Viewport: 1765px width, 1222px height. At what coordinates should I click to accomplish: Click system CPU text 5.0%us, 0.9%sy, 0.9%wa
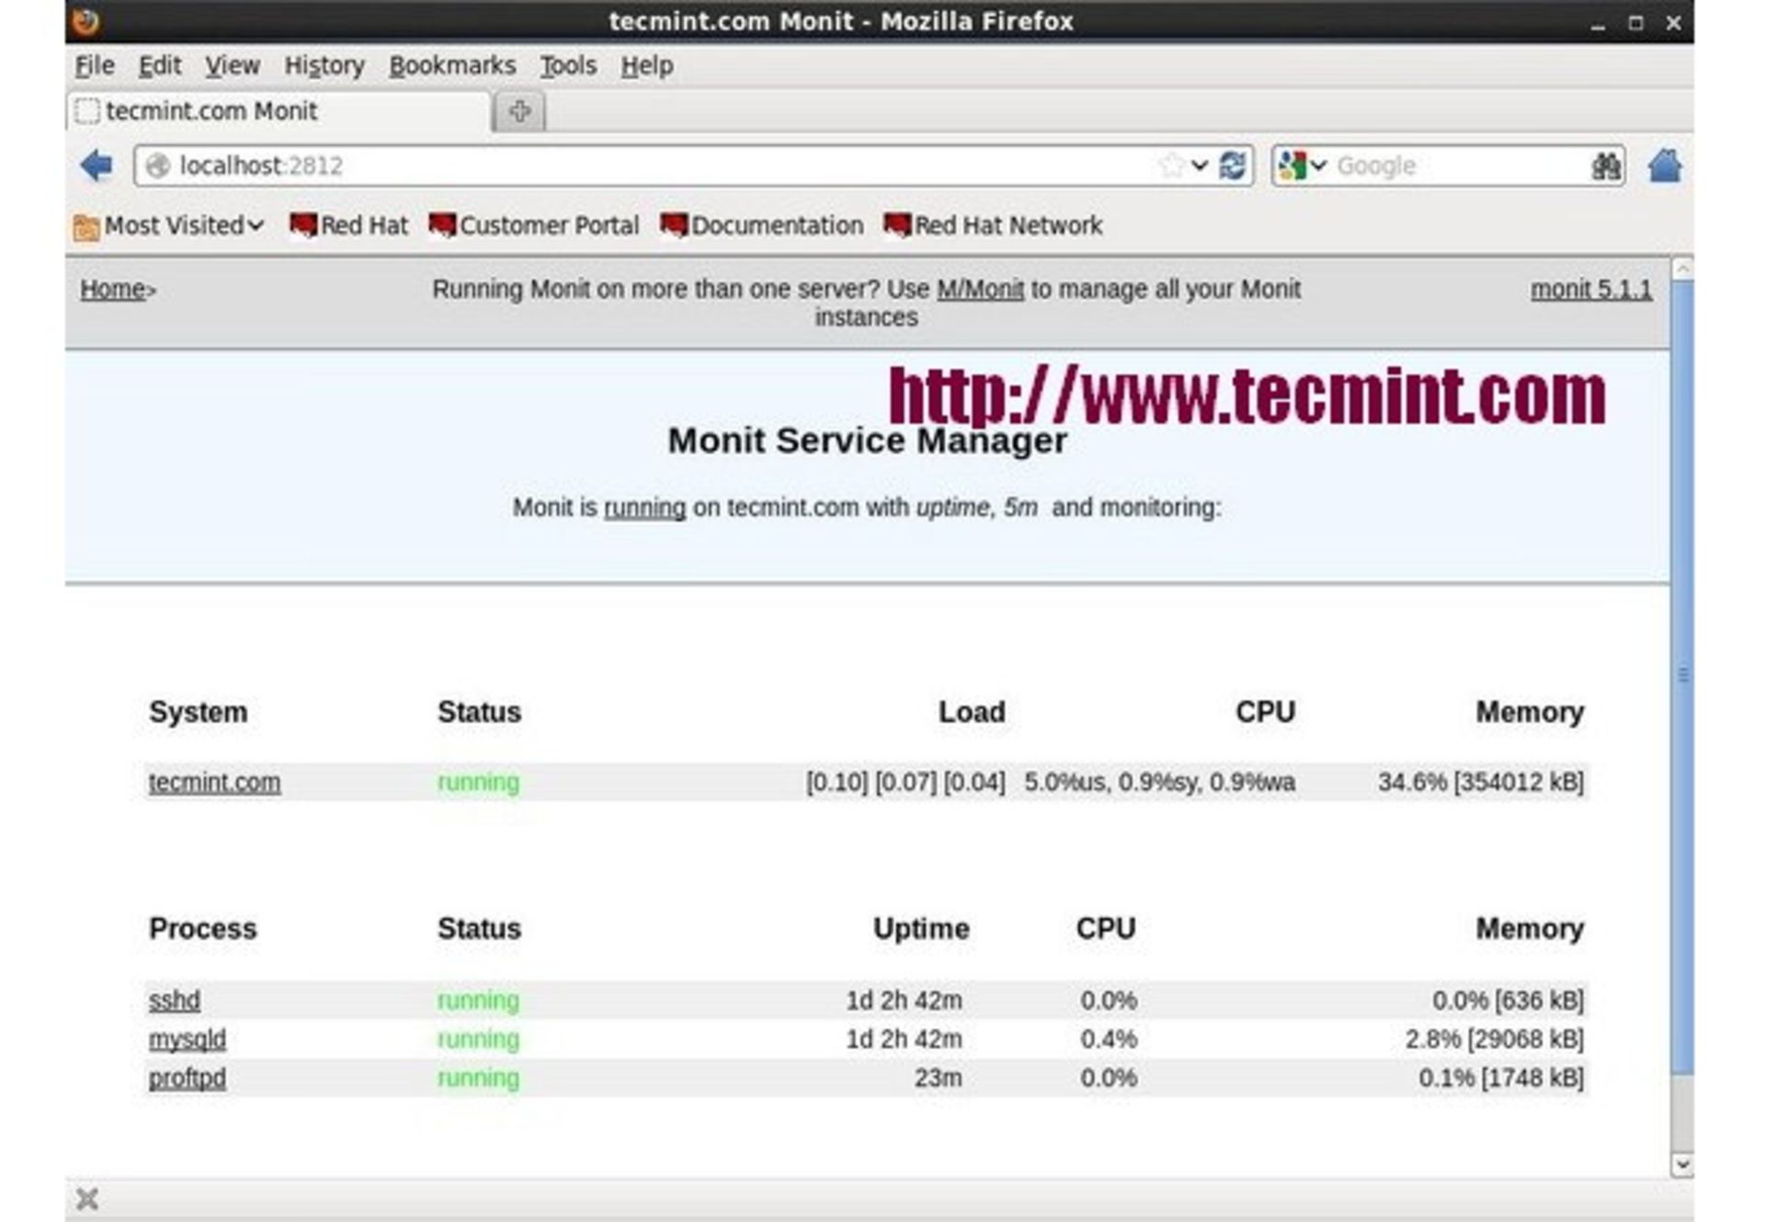pos(1160,782)
